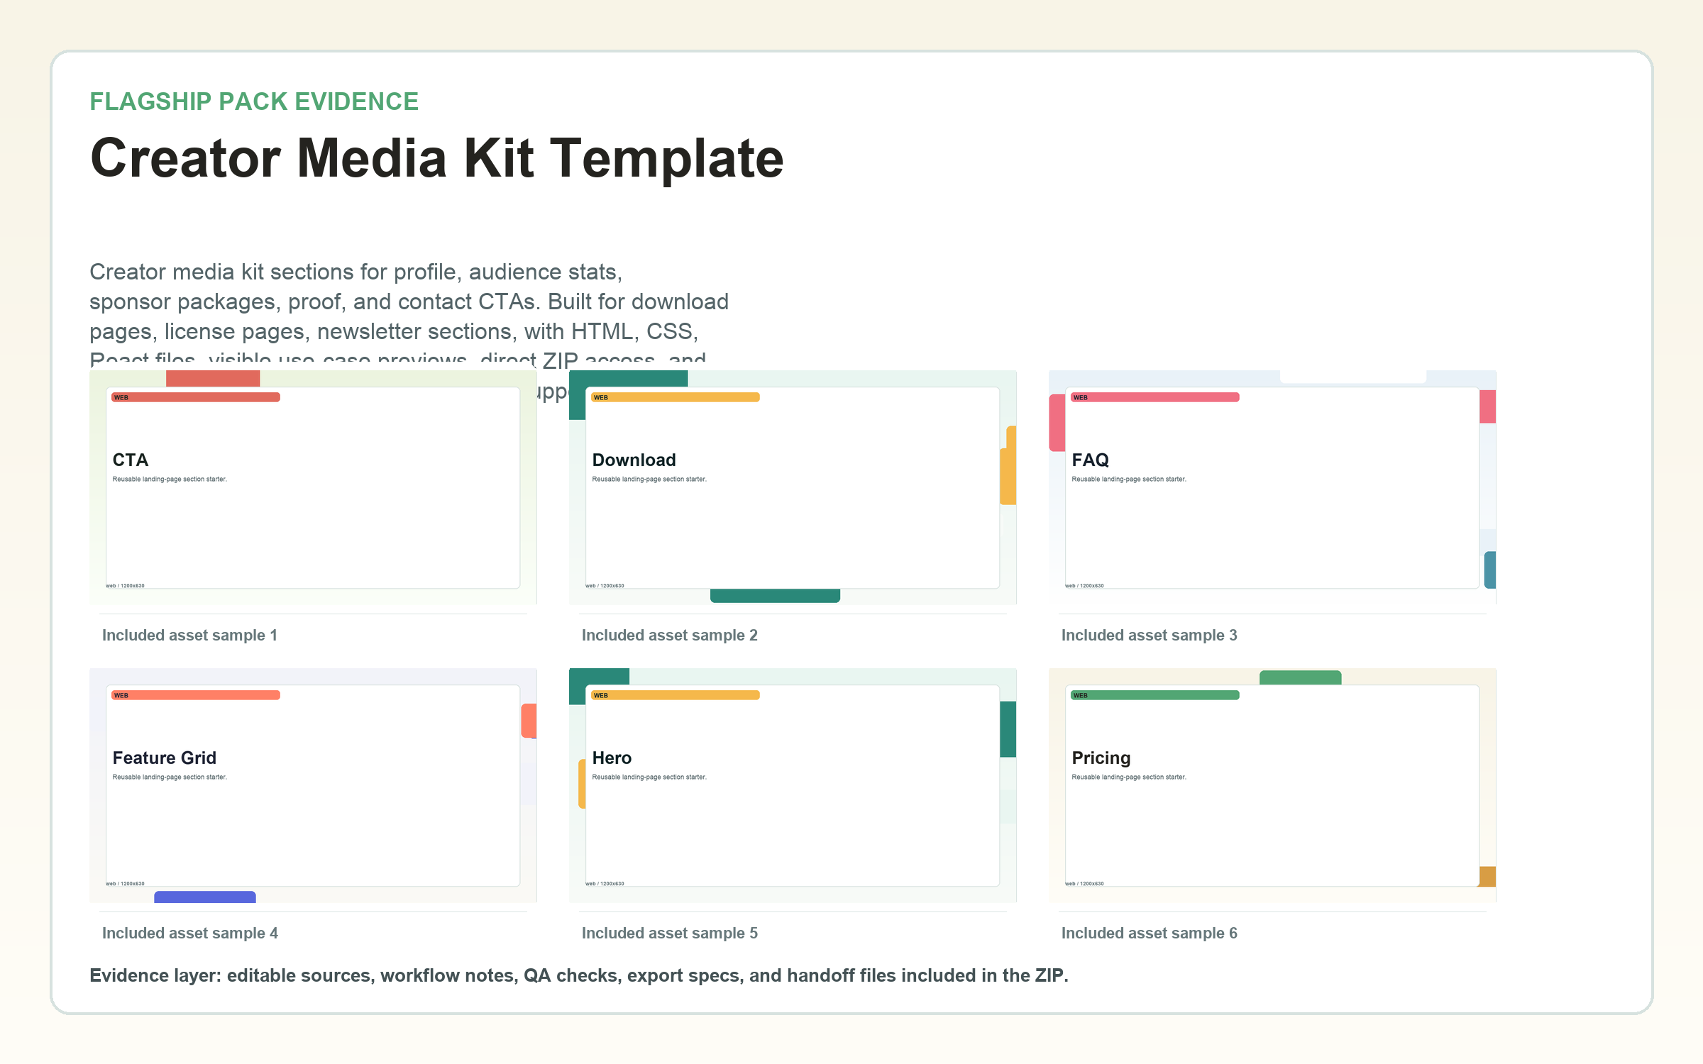The height and width of the screenshot is (1064, 1703).
Task: Click the 'Included asset sample 5' caption
Action: pos(669,933)
